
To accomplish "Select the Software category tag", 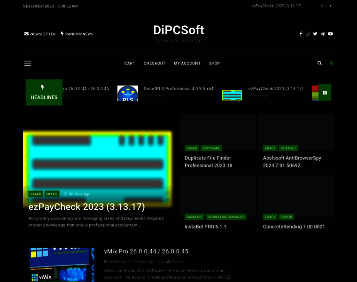I will tap(211, 148).
